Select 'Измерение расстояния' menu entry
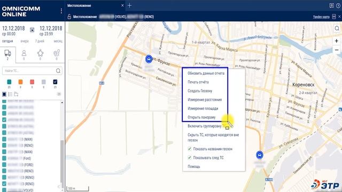 (x=205, y=100)
